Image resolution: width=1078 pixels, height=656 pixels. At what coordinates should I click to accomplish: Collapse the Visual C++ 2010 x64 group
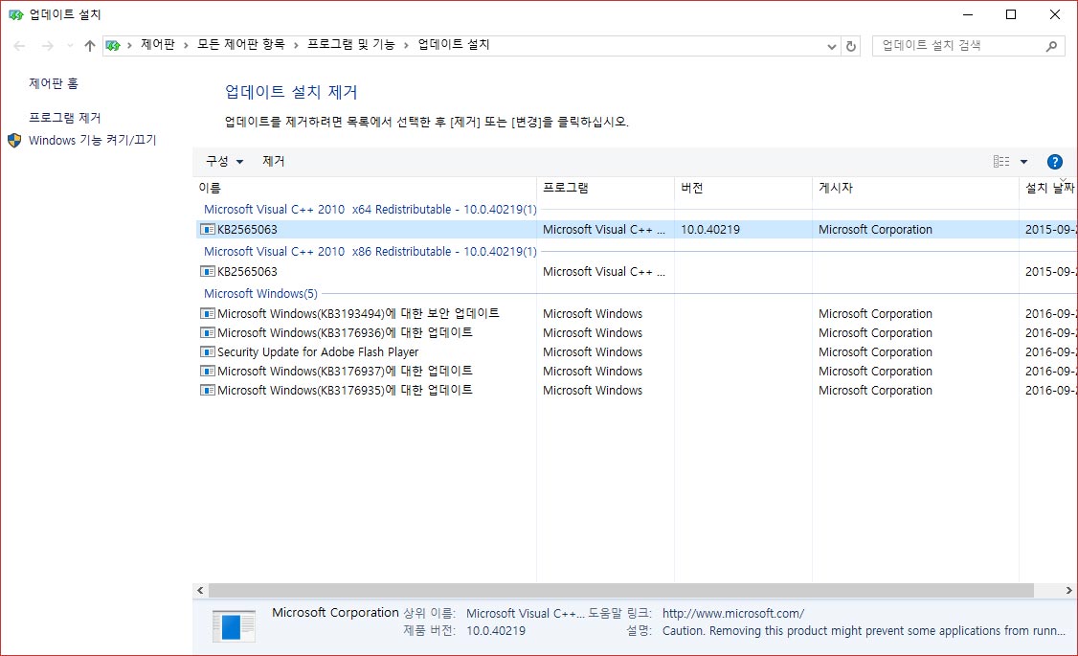[370, 210]
